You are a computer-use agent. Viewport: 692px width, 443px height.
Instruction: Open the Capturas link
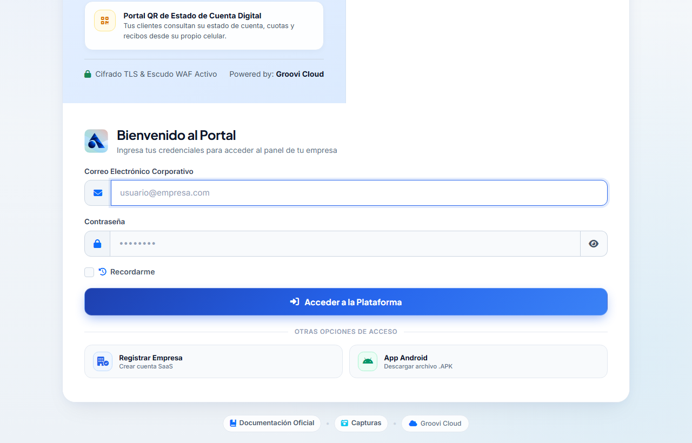[x=361, y=424]
